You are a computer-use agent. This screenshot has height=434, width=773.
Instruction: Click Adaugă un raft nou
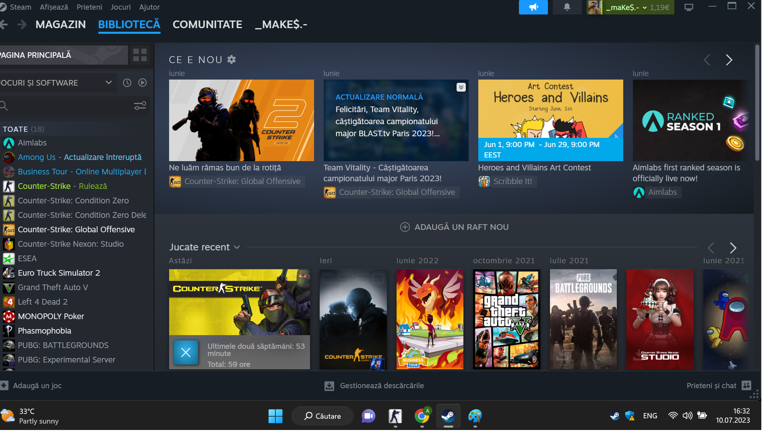(x=454, y=227)
